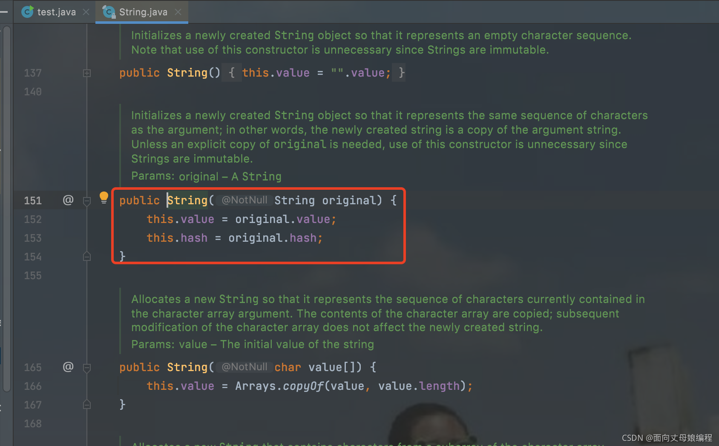Click 'Params: value' documentation line
719x446 pixels.
click(253, 344)
